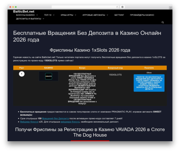This screenshot has width=180, height=152.
Task: Click the КАЗИНО column header
Action: click(49, 68)
